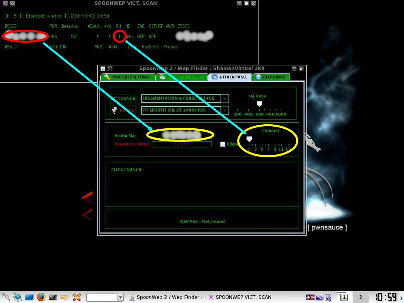Open the Help/Hints tab
Image resolution: width=404 pixels, height=303 pixels.
point(271,77)
